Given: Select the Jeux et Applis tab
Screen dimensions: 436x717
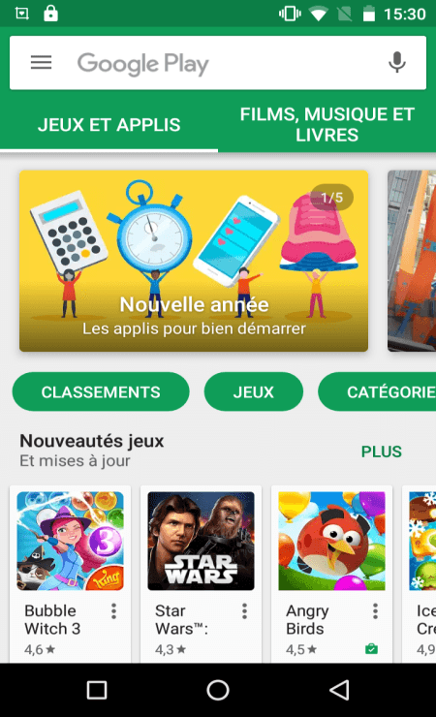Looking at the screenshot, I should (x=109, y=124).
